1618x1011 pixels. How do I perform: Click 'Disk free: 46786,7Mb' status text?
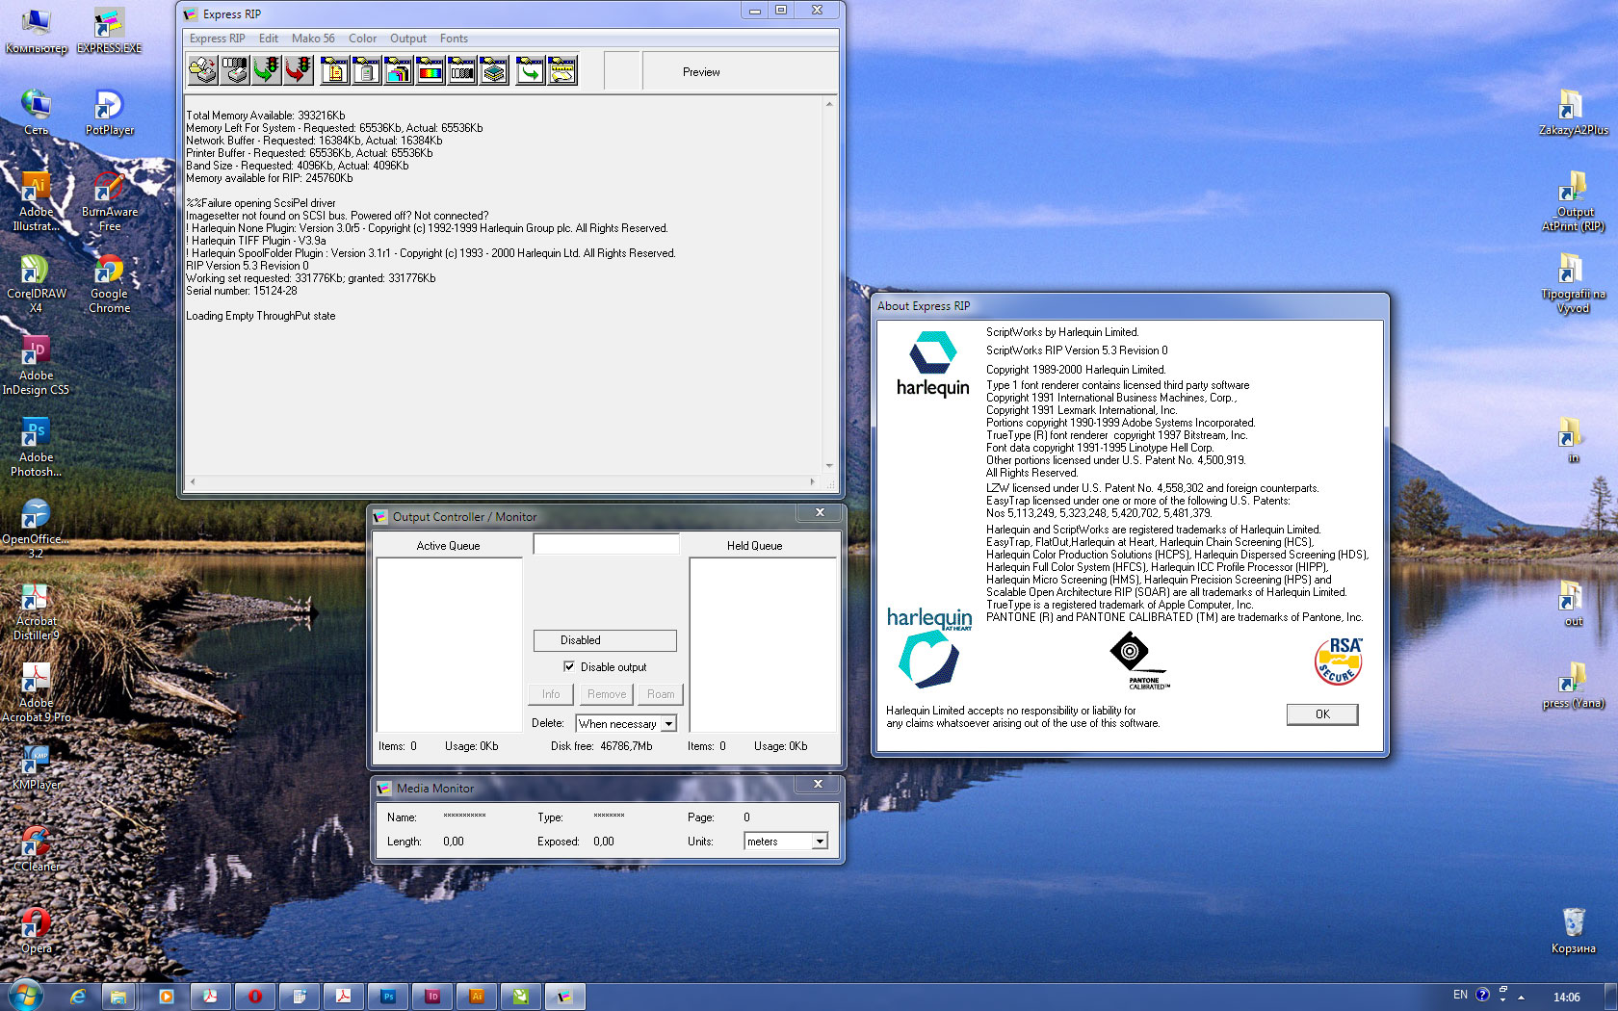[x=601, y=746]
